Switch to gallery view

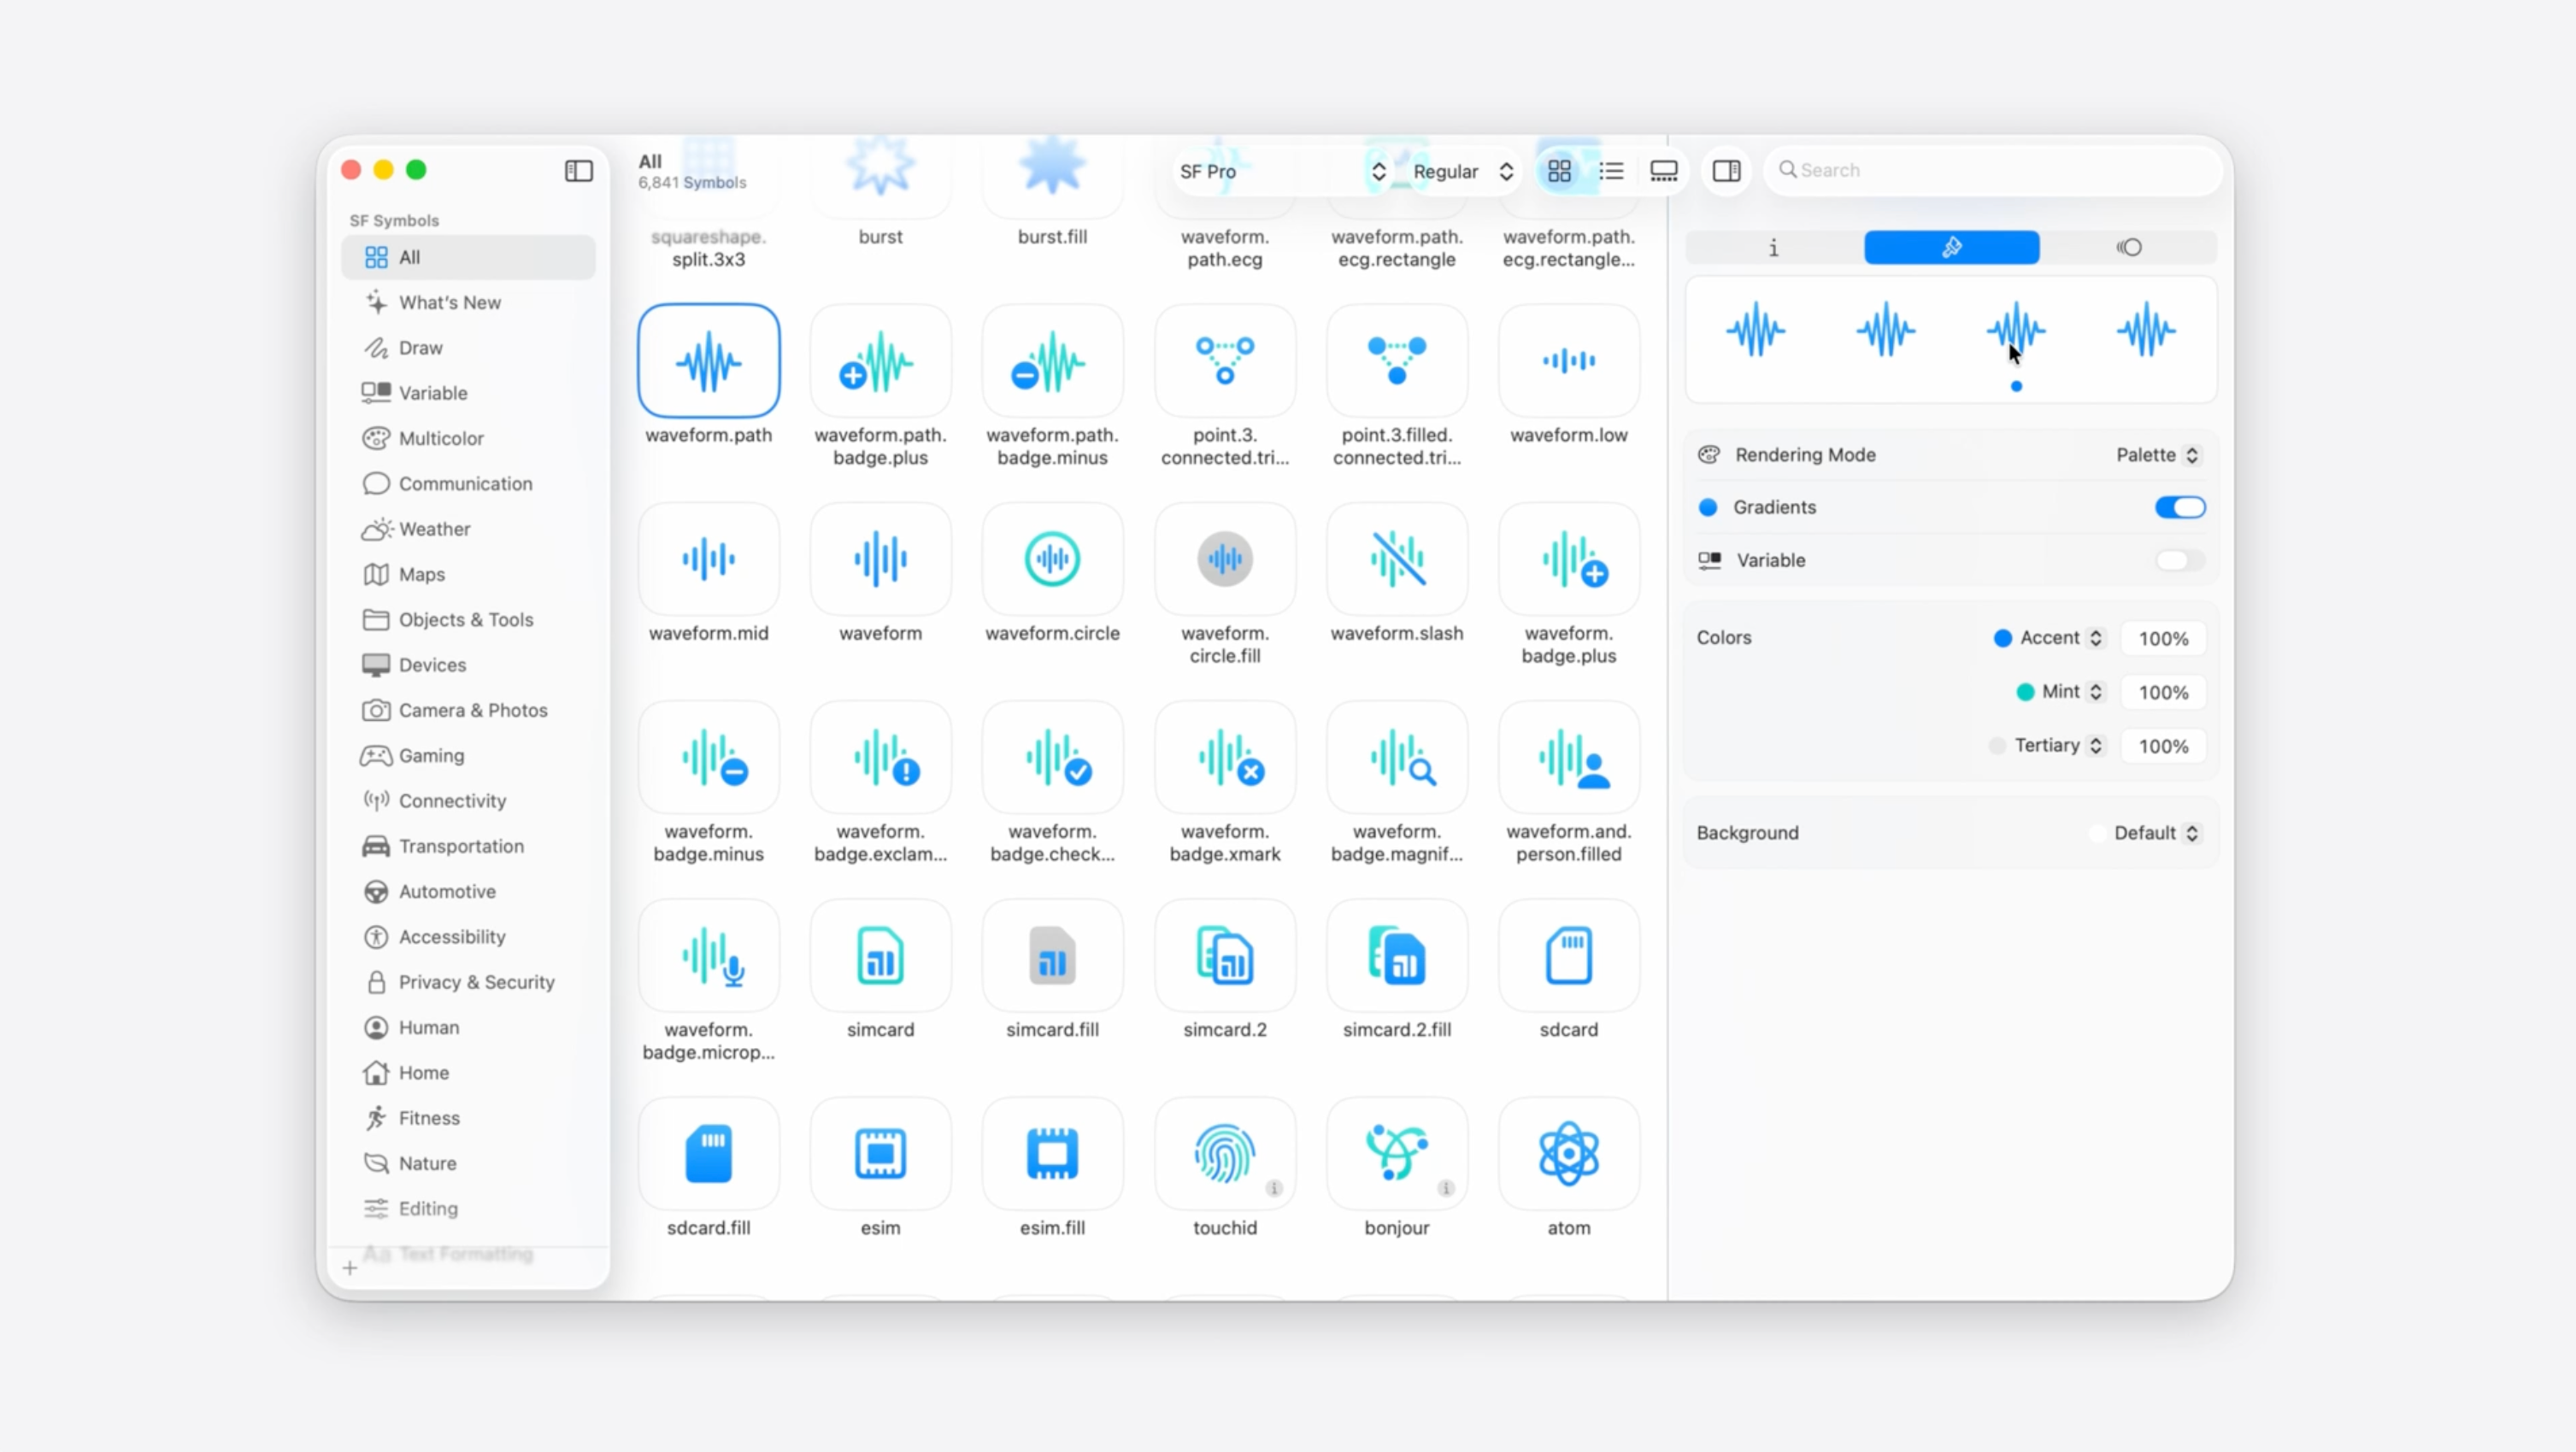click(1663, 171)
